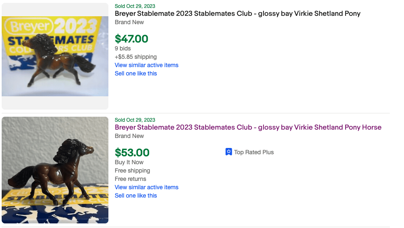
Task: Click the "Top Rated Plus" text label
Action: (254, 152)
